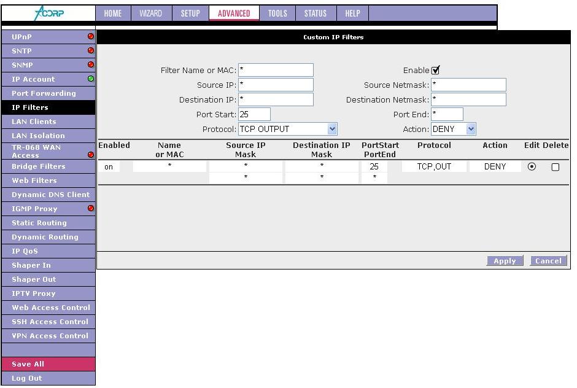Image resolution: width=577 pixels, height=388 pixels.
Task: Switch to the SETUP tab
Action: pyautogui.click(x=190, y=14)
